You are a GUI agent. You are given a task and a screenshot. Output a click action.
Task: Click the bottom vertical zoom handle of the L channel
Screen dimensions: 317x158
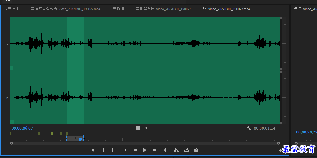281,69
